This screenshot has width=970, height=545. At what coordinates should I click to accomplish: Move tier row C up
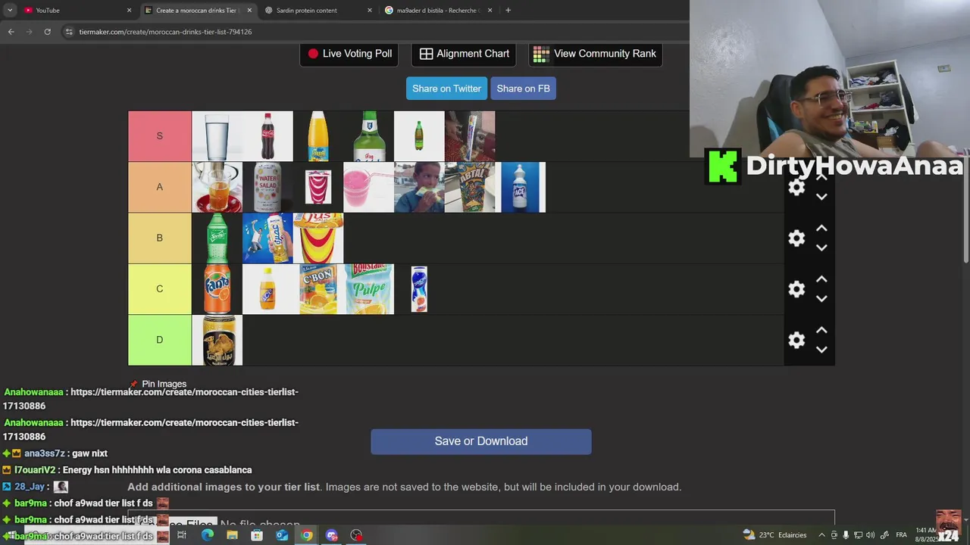(821, 279)
